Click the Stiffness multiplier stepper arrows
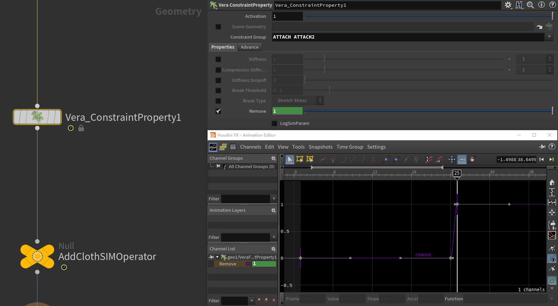 click(550, 59)
